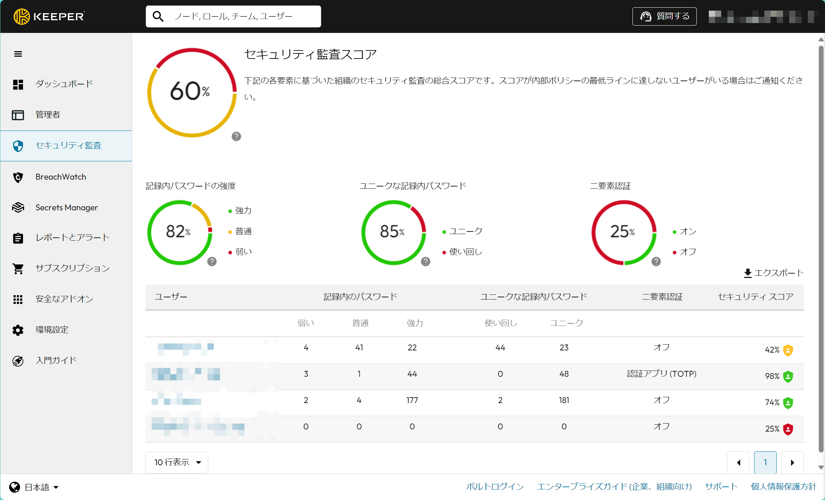The image size is (825, 500).
Task: Click the 環境設定 gear icon
Action: 18,330
